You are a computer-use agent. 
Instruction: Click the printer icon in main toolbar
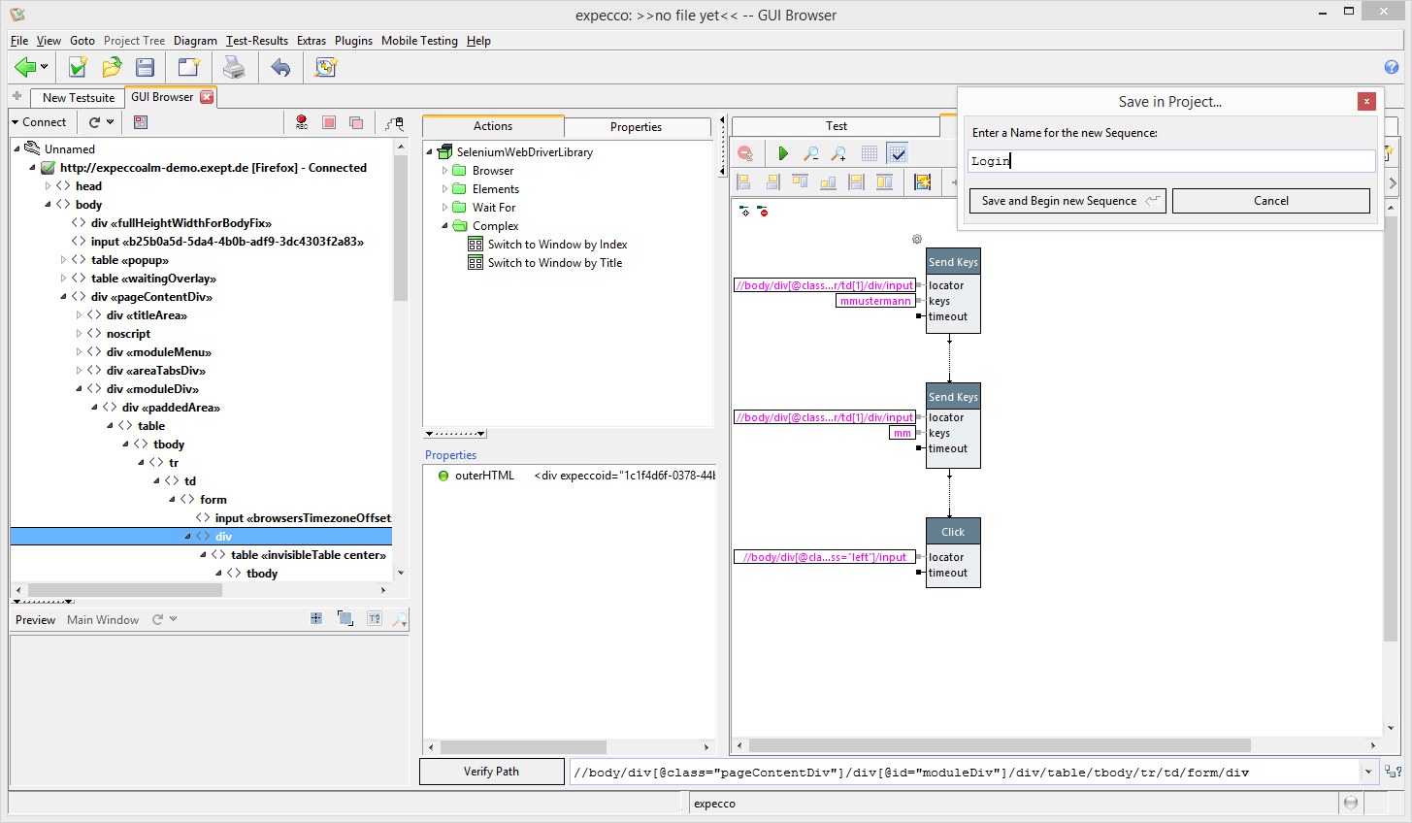click(234, 67)
